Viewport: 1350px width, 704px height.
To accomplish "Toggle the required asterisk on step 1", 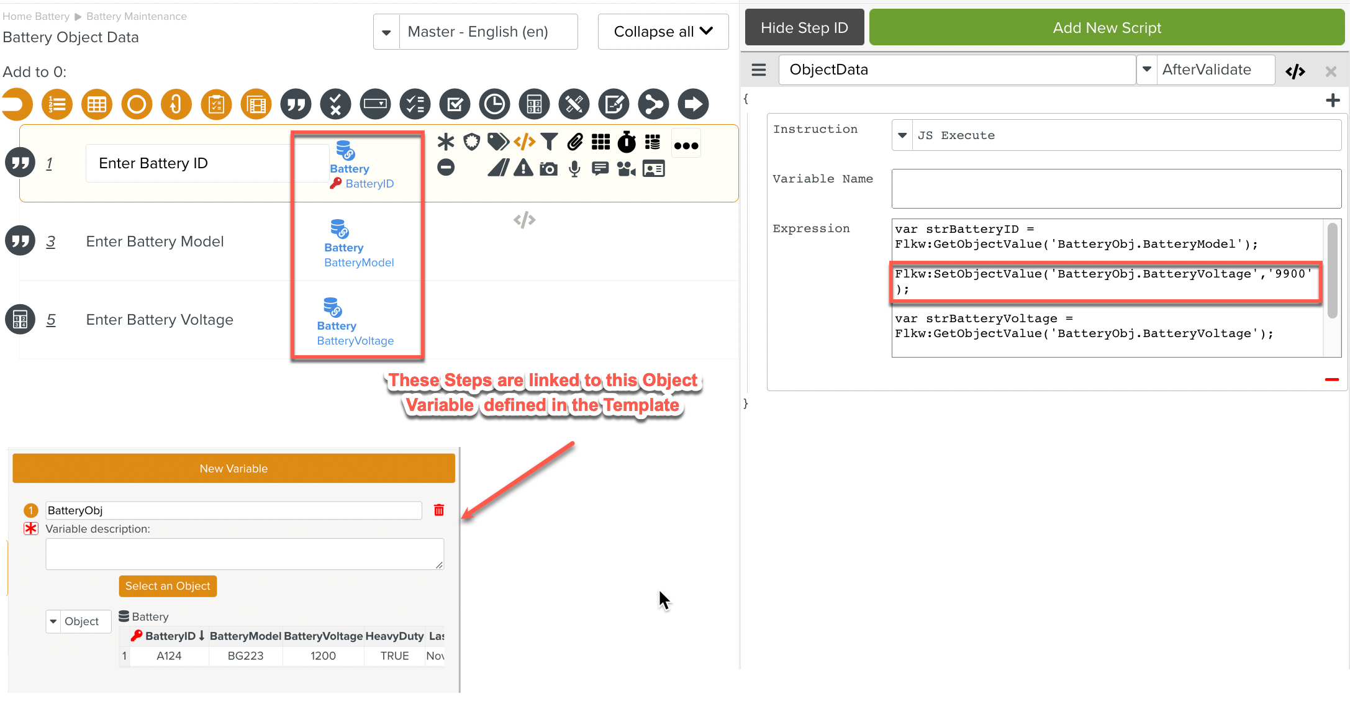I will click(445, 142).
